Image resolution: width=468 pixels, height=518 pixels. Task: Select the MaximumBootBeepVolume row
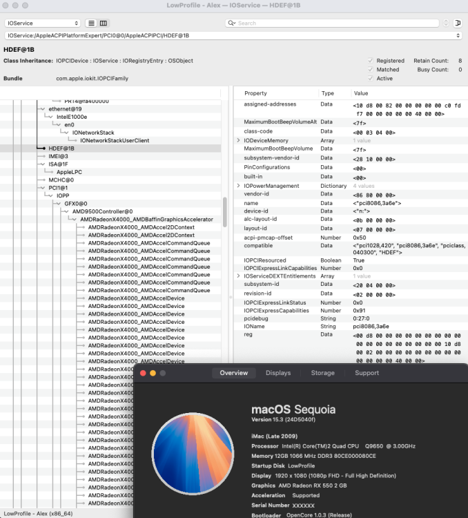click(351, 149)
